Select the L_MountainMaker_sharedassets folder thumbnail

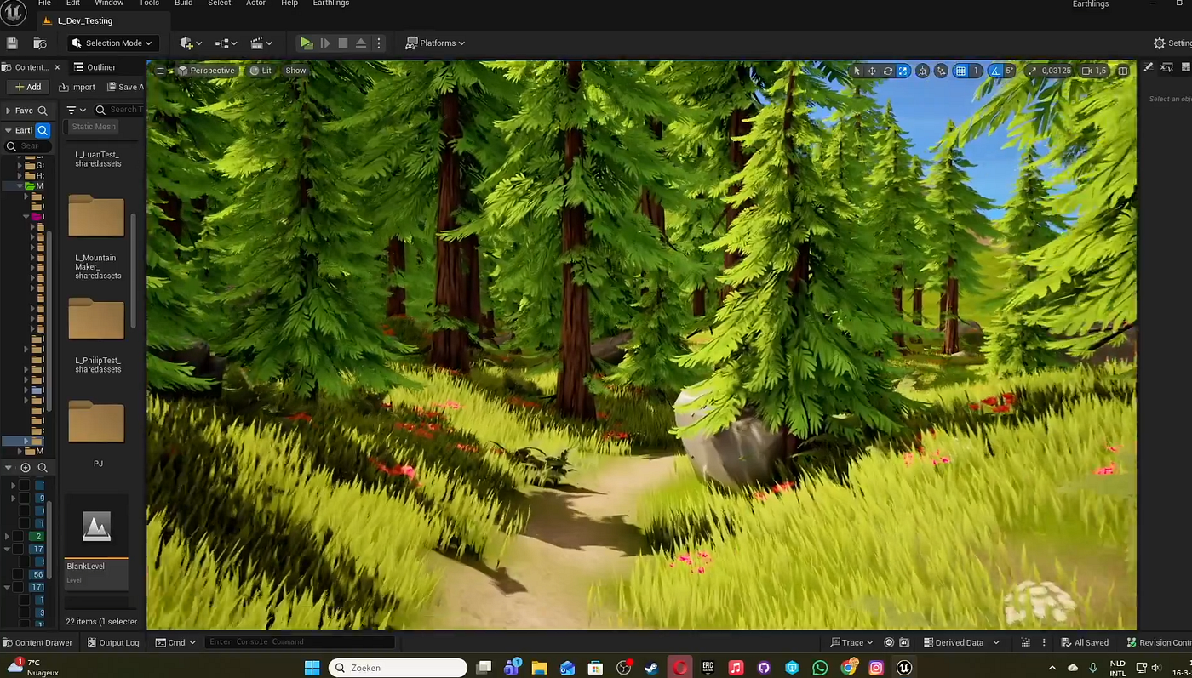coord(96,216)
